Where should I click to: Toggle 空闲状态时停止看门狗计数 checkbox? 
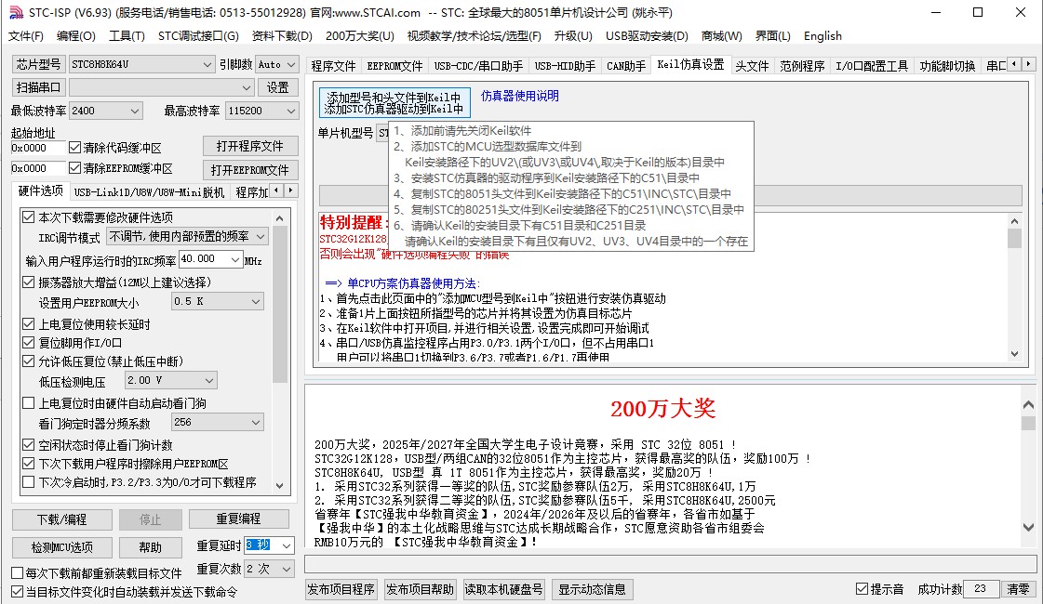[x=29, y=445]
